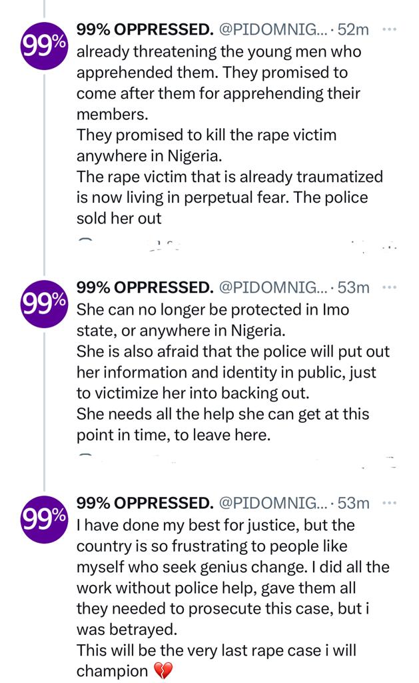
Task: Open more menu on 'She can no longer' tweet
Action: pos(390,288)
